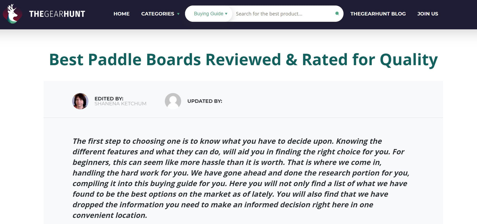The width and height of the screenshot is (477, 224).
Task: Click the THEGEARHUNT wordmark
Action: [57, 13]
